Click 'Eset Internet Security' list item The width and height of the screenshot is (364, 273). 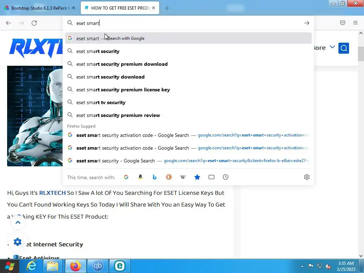pos(51,244)
